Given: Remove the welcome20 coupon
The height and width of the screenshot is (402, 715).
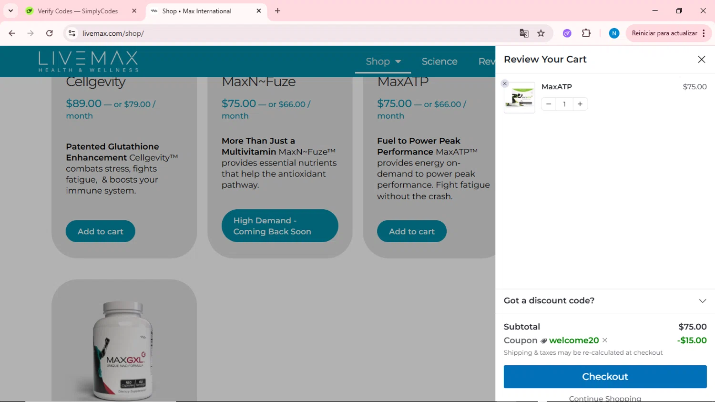Looking at the screenshot, I should (605, 340).
